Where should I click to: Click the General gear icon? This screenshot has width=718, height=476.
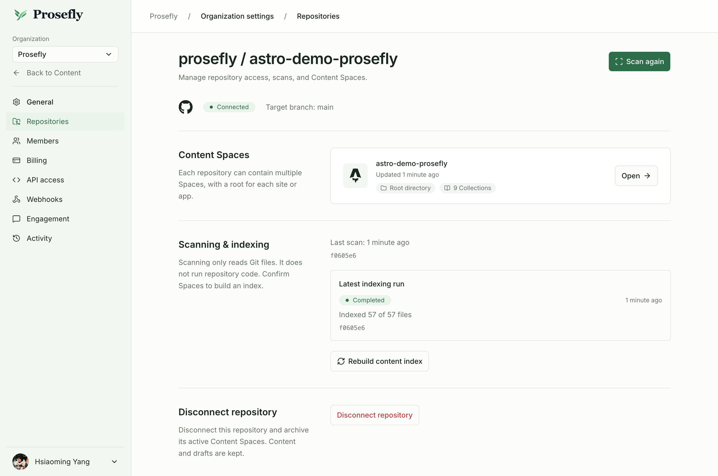(16, 102)
